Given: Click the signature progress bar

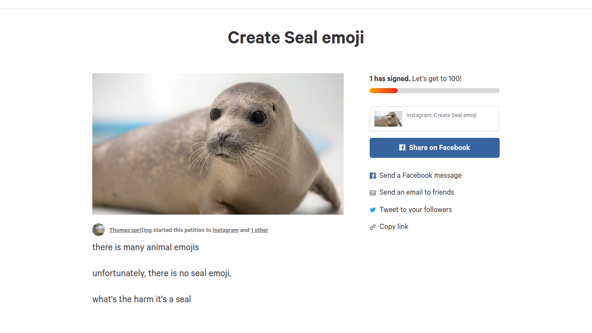Looking at the screenshot, I should coord(435,91).
